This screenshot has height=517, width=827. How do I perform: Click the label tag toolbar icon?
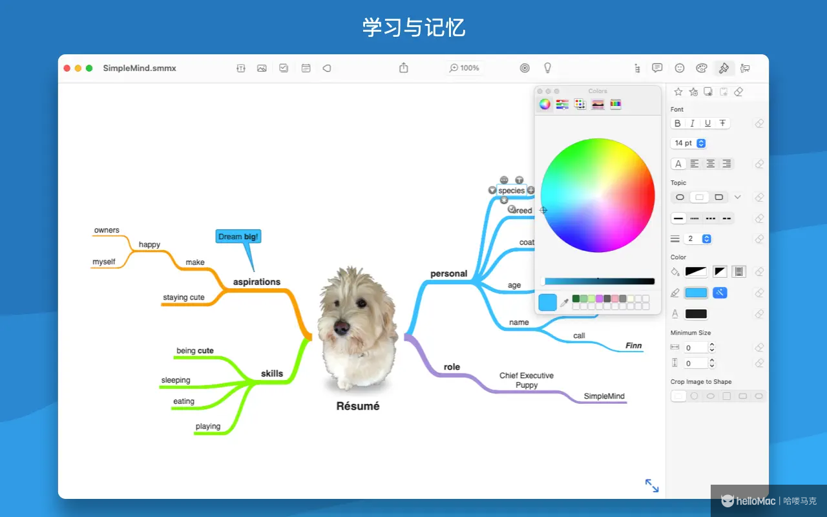[x=327, y=68]
